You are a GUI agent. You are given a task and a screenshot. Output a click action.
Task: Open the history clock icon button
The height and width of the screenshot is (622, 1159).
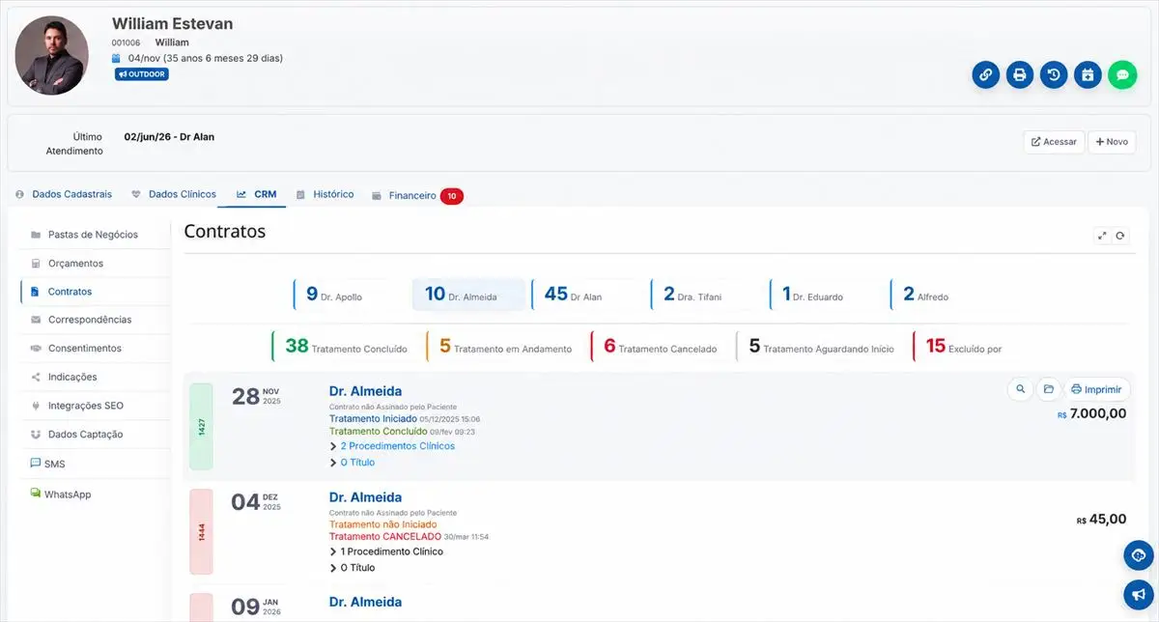click(1054, 74)
